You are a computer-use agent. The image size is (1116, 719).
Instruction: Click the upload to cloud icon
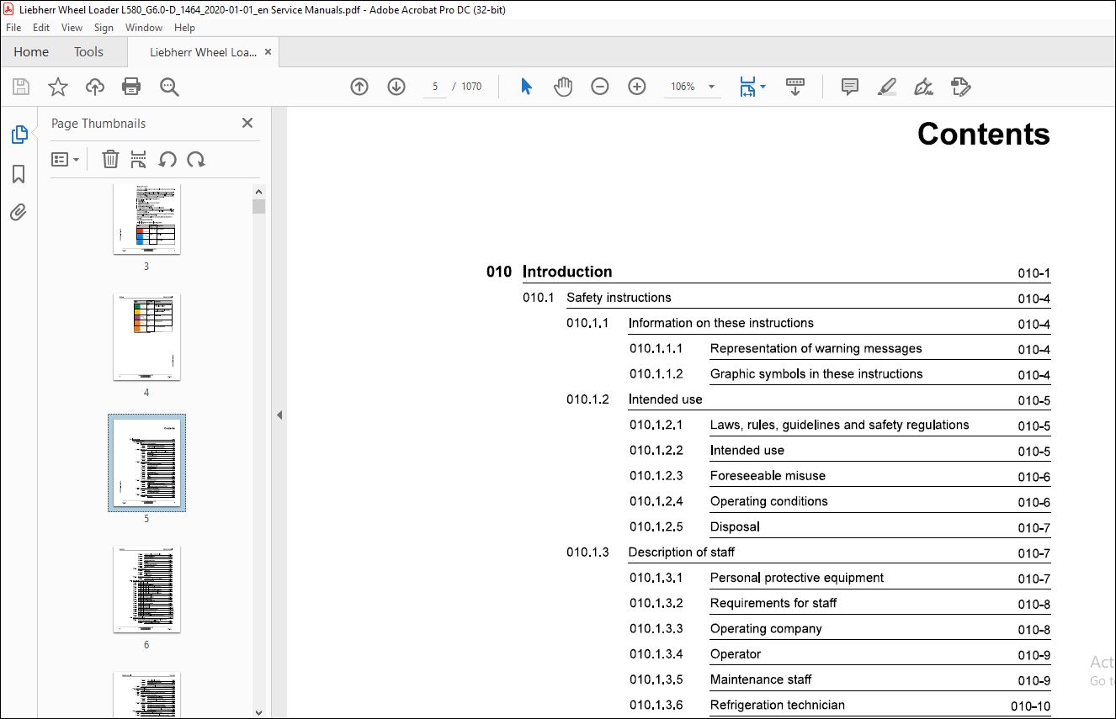click(x=95, y=87)
